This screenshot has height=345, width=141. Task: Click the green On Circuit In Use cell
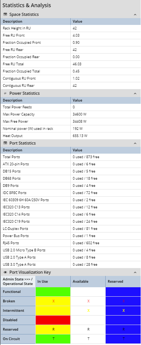[53, 339]
